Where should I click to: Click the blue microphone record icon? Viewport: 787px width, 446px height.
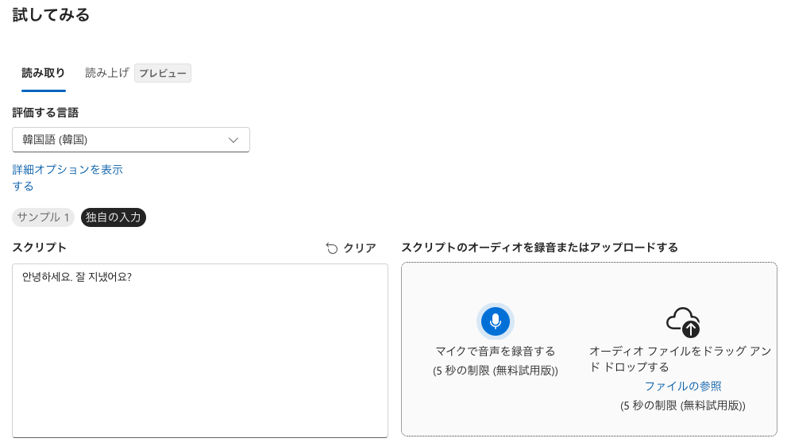click(x=496, y=321)
